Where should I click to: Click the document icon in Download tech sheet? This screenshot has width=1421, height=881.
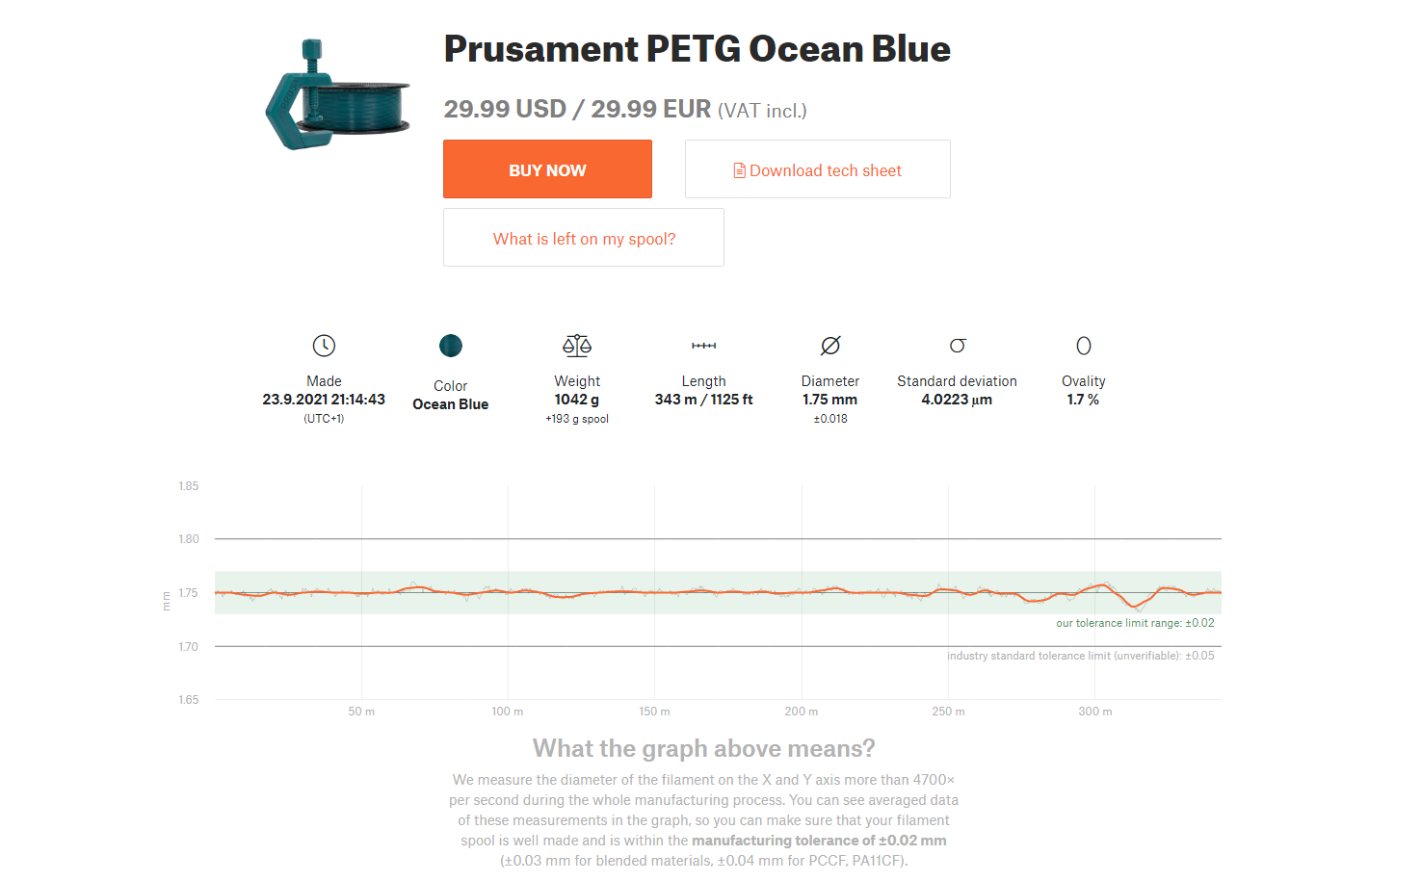tap(740, 170)
